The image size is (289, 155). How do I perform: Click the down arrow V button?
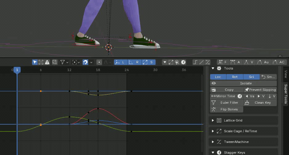pyautogui.click(x=272, y=96)
